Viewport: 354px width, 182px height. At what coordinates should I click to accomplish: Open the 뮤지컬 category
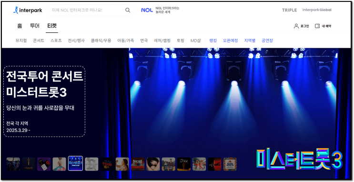(x=21, y=40)
